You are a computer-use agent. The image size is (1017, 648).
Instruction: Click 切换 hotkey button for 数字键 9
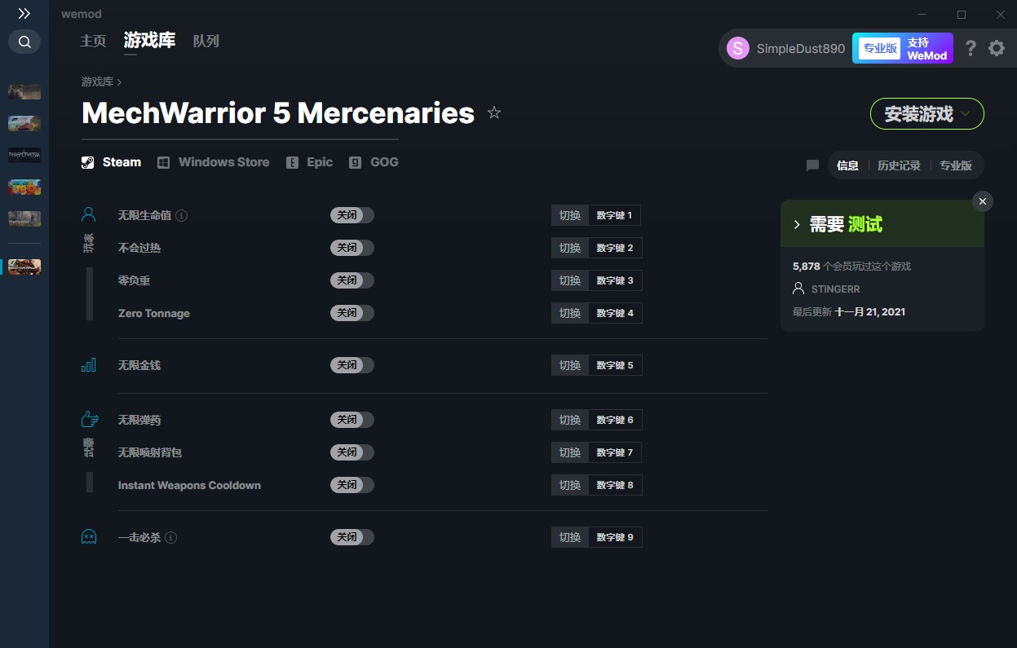(x=570, y=537)
